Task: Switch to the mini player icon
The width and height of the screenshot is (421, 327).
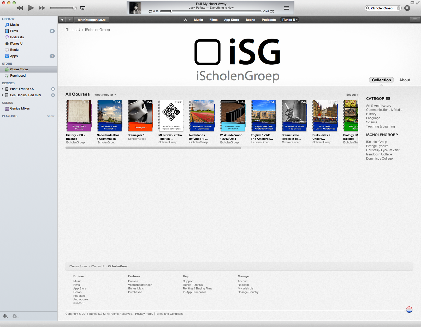Action: coord(412,3)
